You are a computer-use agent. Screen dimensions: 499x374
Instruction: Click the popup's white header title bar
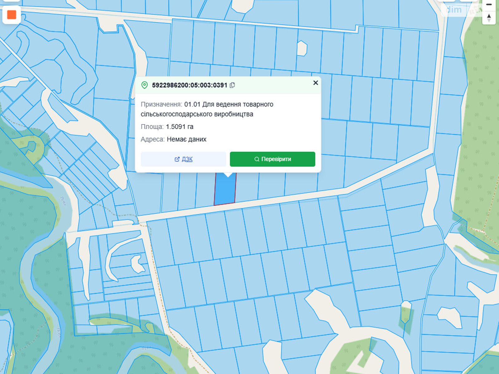[x=274, y=85]
